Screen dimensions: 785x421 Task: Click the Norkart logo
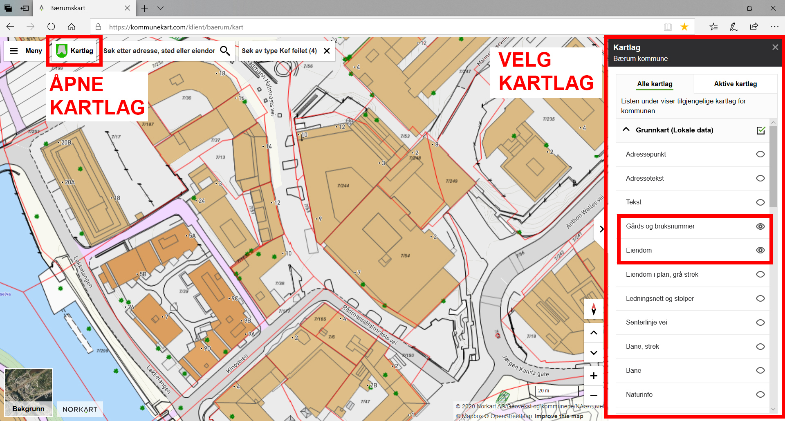pyautogui.click(x=80, y=409)
